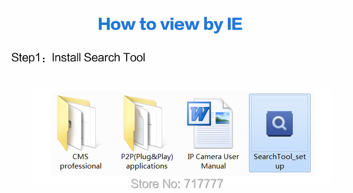Click the SearchTool_setup installer icon

pyautogui.click(x=280, y=123)
